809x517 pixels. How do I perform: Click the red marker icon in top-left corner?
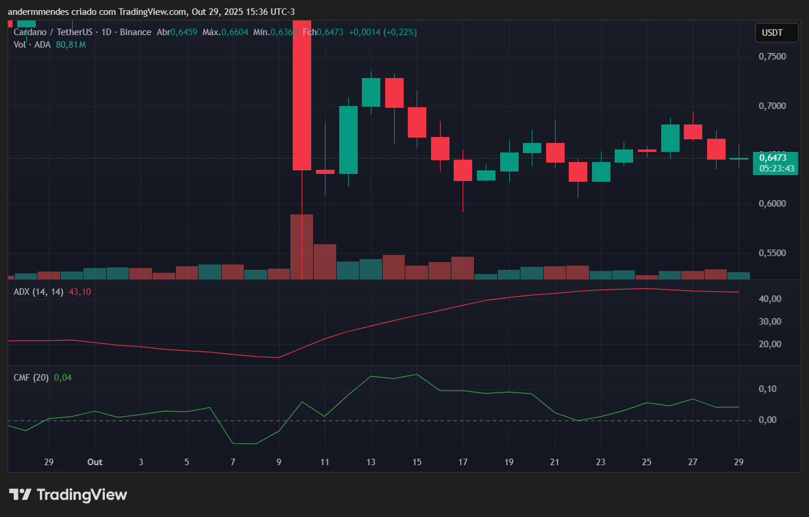(9, 23)
